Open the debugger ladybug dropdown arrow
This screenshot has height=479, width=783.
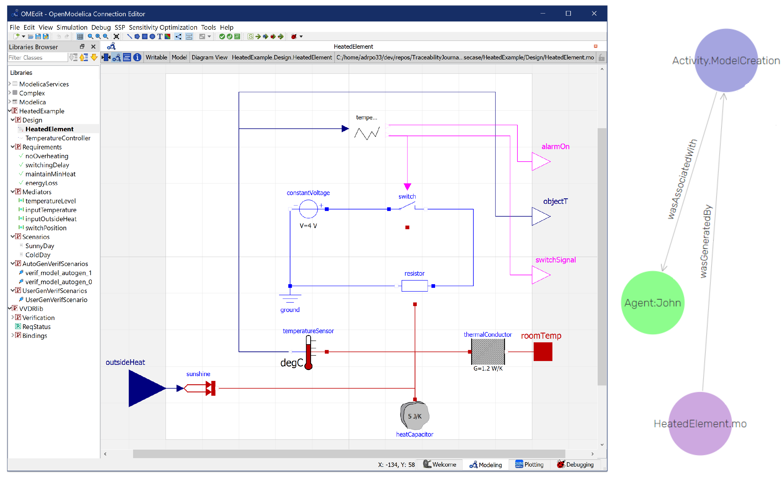click(301, 37)
